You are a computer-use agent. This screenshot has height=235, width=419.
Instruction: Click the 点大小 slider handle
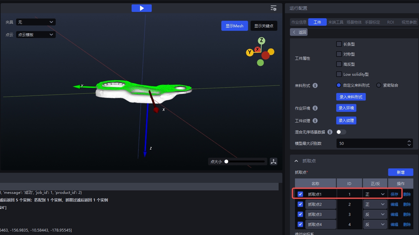pos(226,161)
